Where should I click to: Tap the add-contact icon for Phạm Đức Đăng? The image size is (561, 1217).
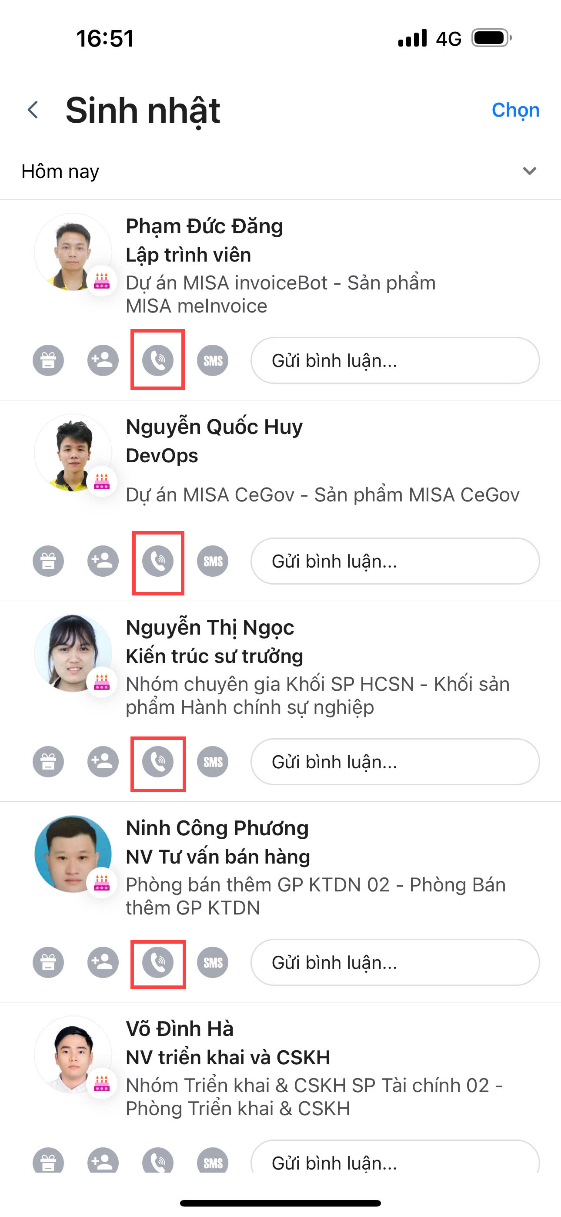(103, 360)
